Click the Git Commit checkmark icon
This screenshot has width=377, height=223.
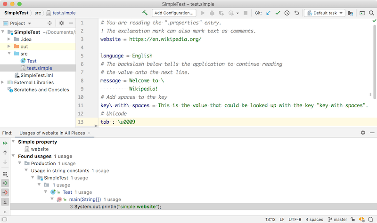pos(278,13)
